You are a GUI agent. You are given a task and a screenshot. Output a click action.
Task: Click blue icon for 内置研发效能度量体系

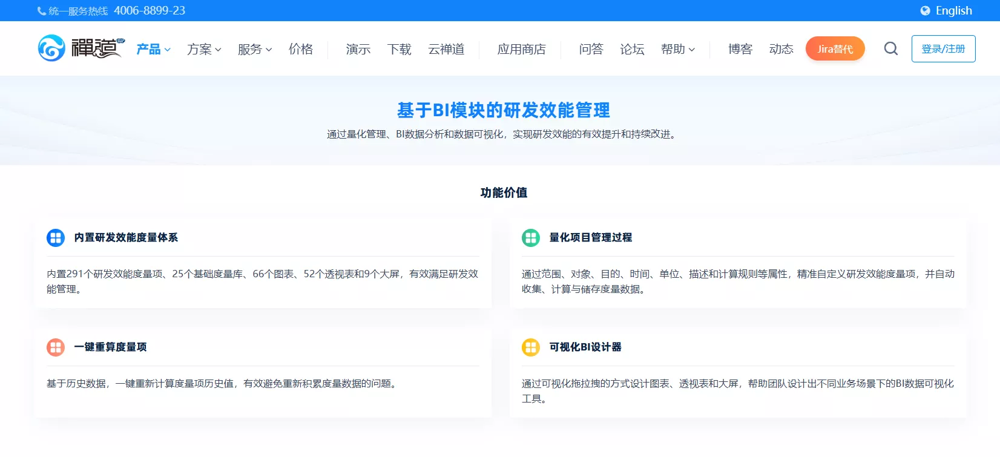tap(56, 238)
